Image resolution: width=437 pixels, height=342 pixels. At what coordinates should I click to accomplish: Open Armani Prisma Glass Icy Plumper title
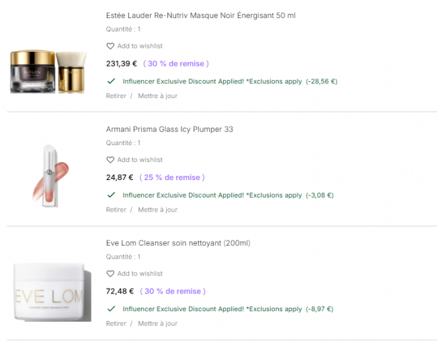coord(169,130)
